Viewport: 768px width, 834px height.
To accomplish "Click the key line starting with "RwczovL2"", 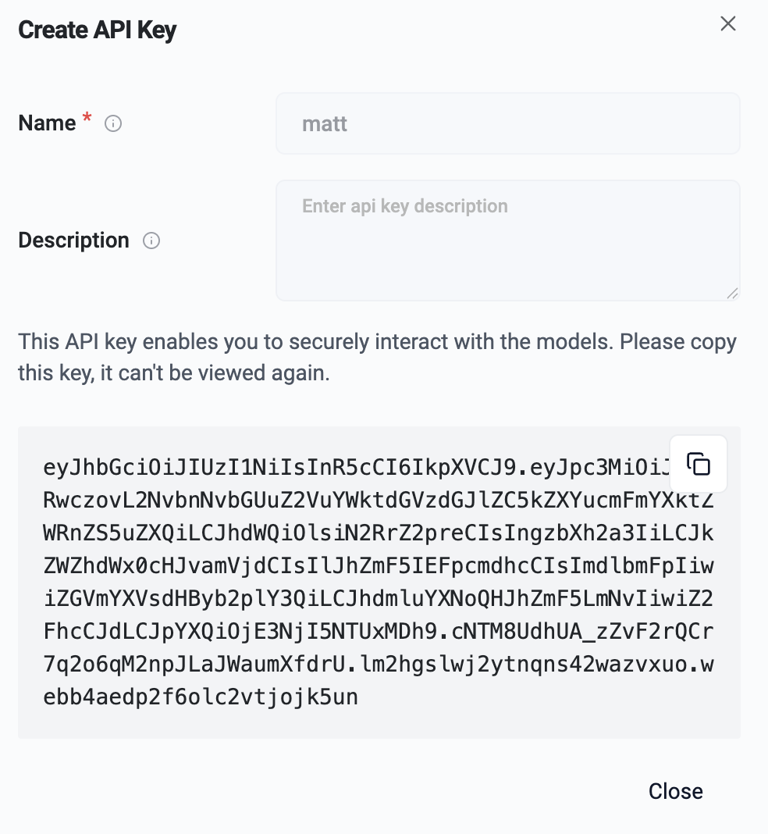I will [x=351, y=501].
